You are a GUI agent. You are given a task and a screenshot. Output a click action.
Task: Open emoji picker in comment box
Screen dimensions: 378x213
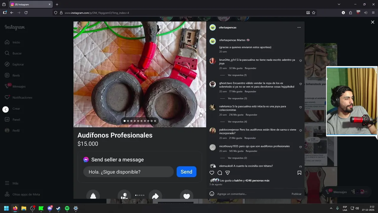coord(212,194)
